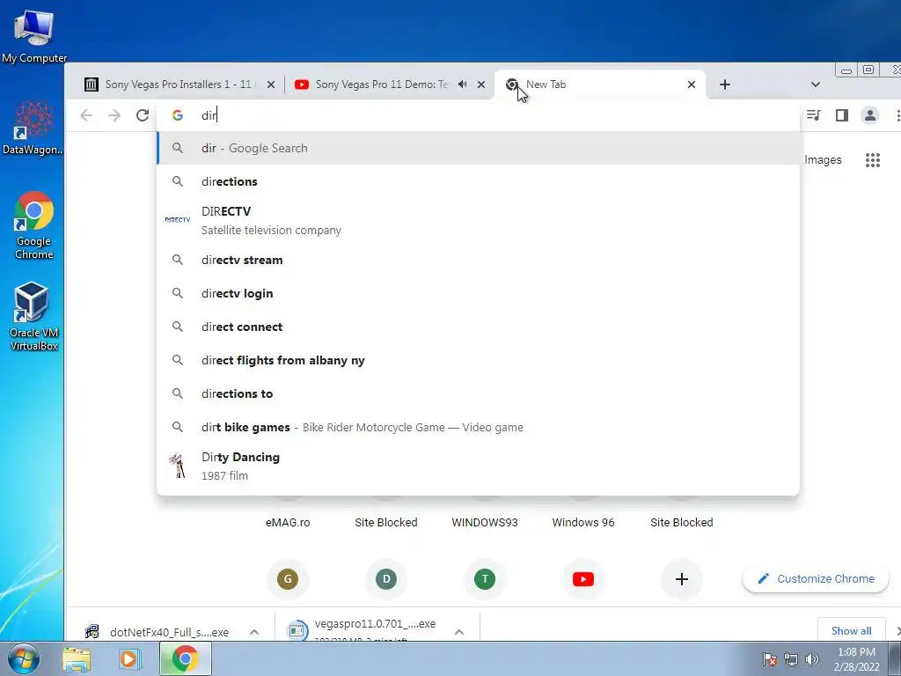Select the Dirty Dancing 1987 film suggestion
This screenshot has width=901, height=676.
(478, 467)
